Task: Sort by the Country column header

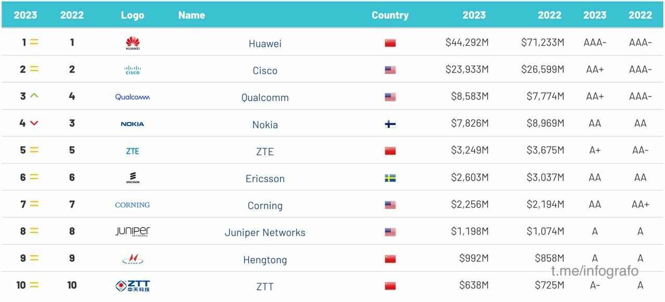Action: tap(390, 15)
